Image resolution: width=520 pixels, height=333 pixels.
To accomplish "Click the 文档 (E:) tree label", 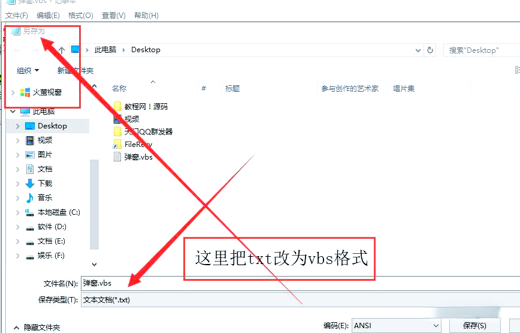I will pyautogui.click(x=52, y=241).
